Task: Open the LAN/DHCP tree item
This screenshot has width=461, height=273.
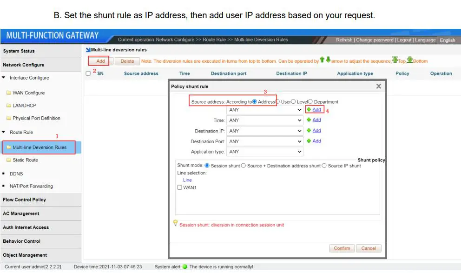Action: (25, 105)
